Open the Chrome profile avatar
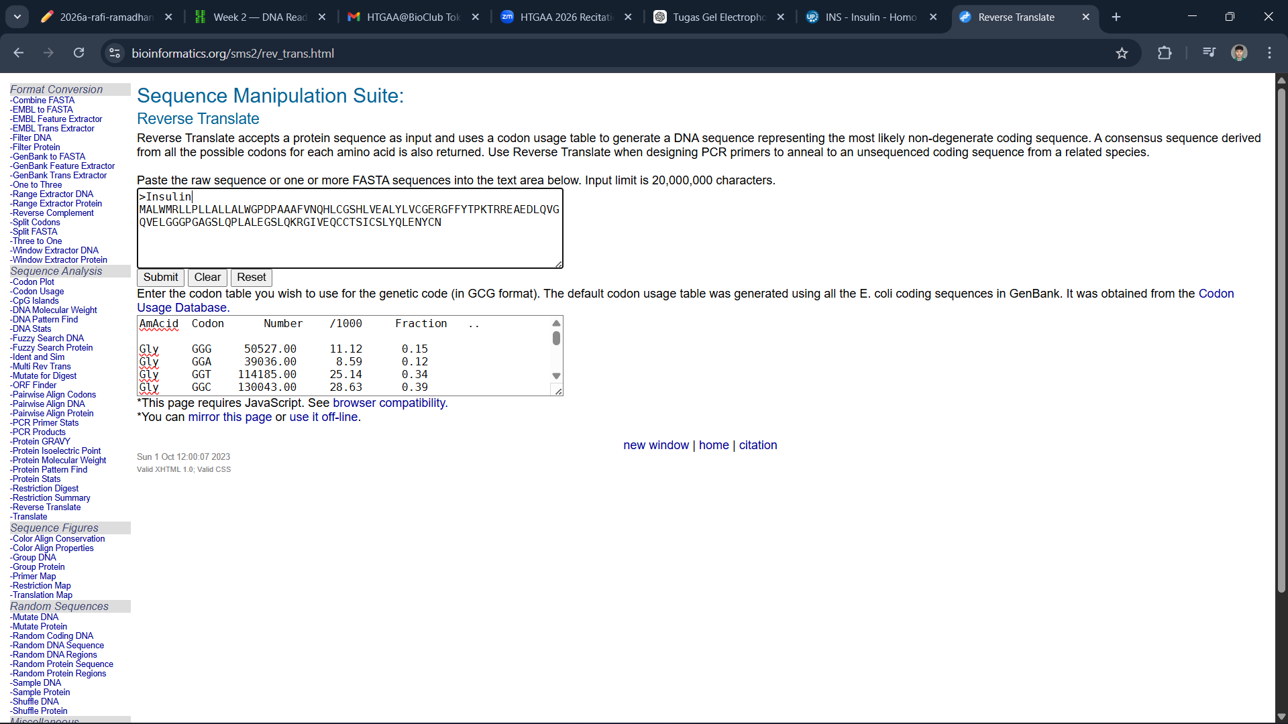The image size is (1288, 724). point(1239,53)
